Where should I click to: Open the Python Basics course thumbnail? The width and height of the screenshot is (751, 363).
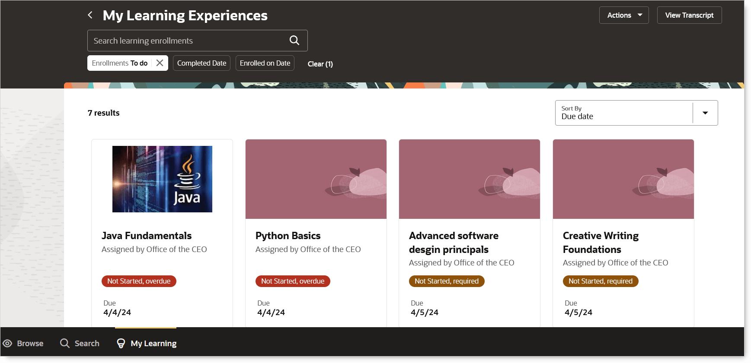pyautogui.click(x=316, y=179)
